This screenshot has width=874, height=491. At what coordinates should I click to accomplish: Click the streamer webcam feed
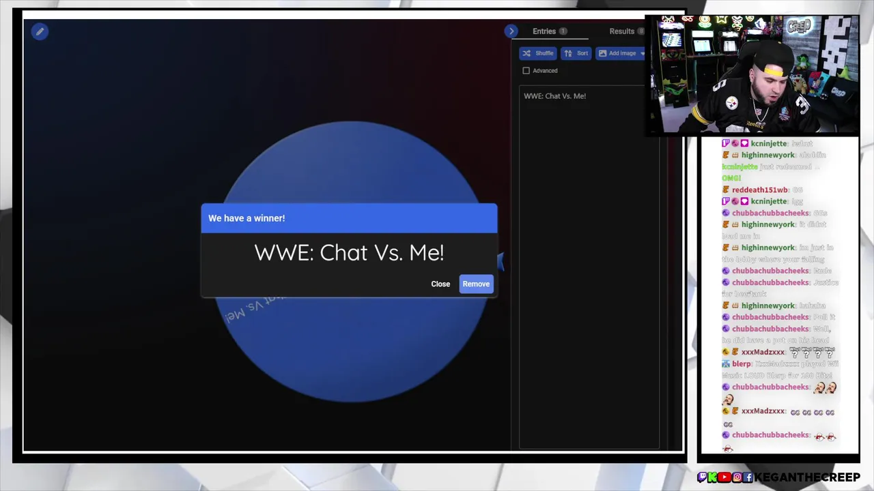click(752, 74)
